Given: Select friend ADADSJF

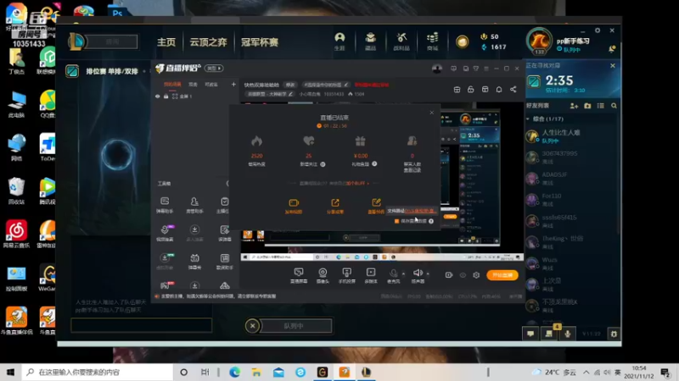Looking at the screenshot, I should point(571,179).
